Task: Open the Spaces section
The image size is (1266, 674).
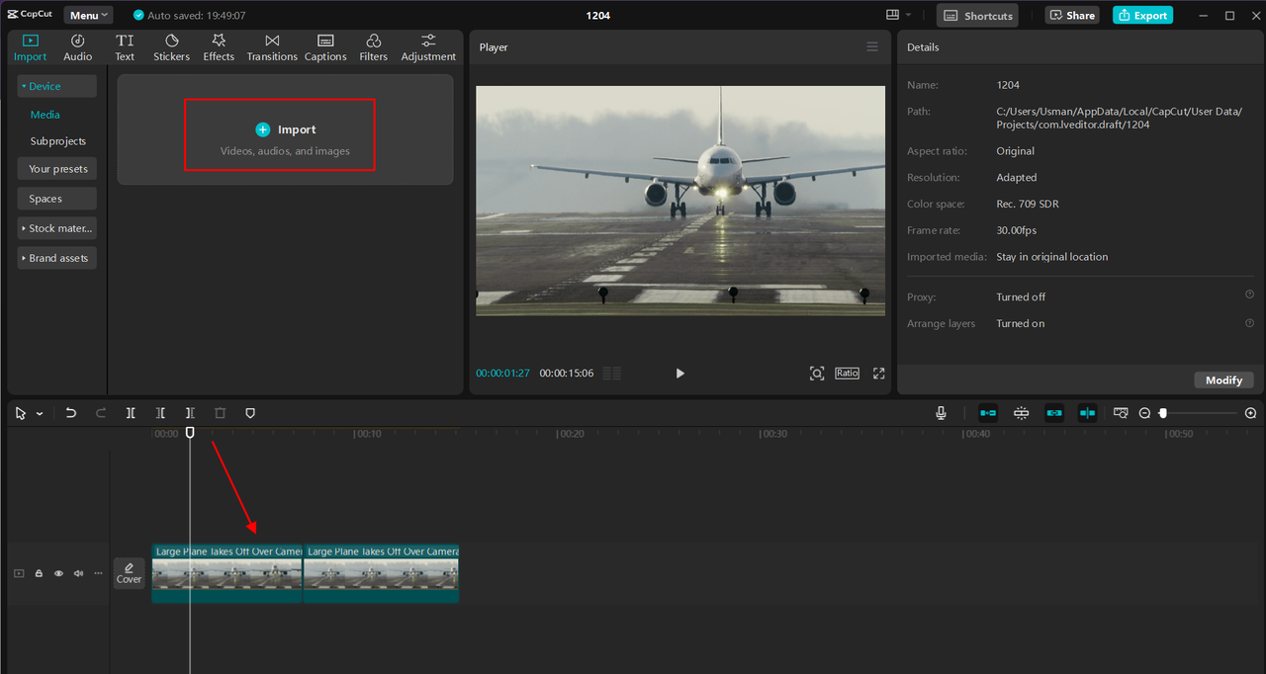Action: (x=56, y=199)
